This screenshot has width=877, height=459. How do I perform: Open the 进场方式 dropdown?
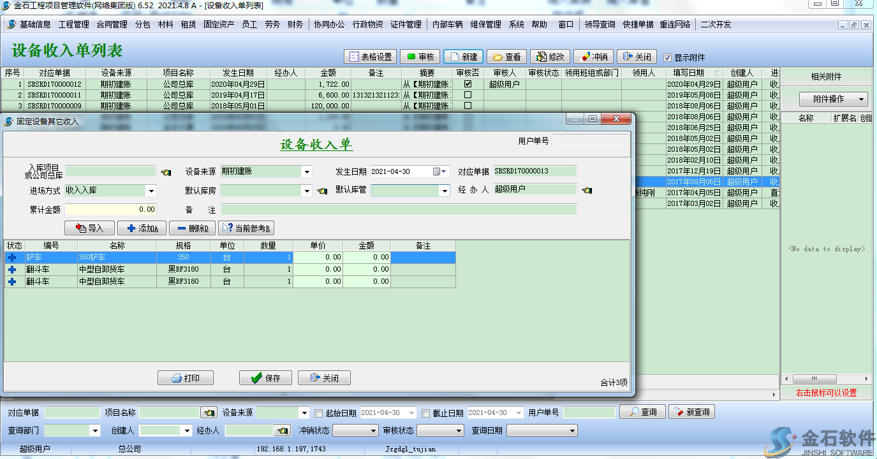(151, 191)
